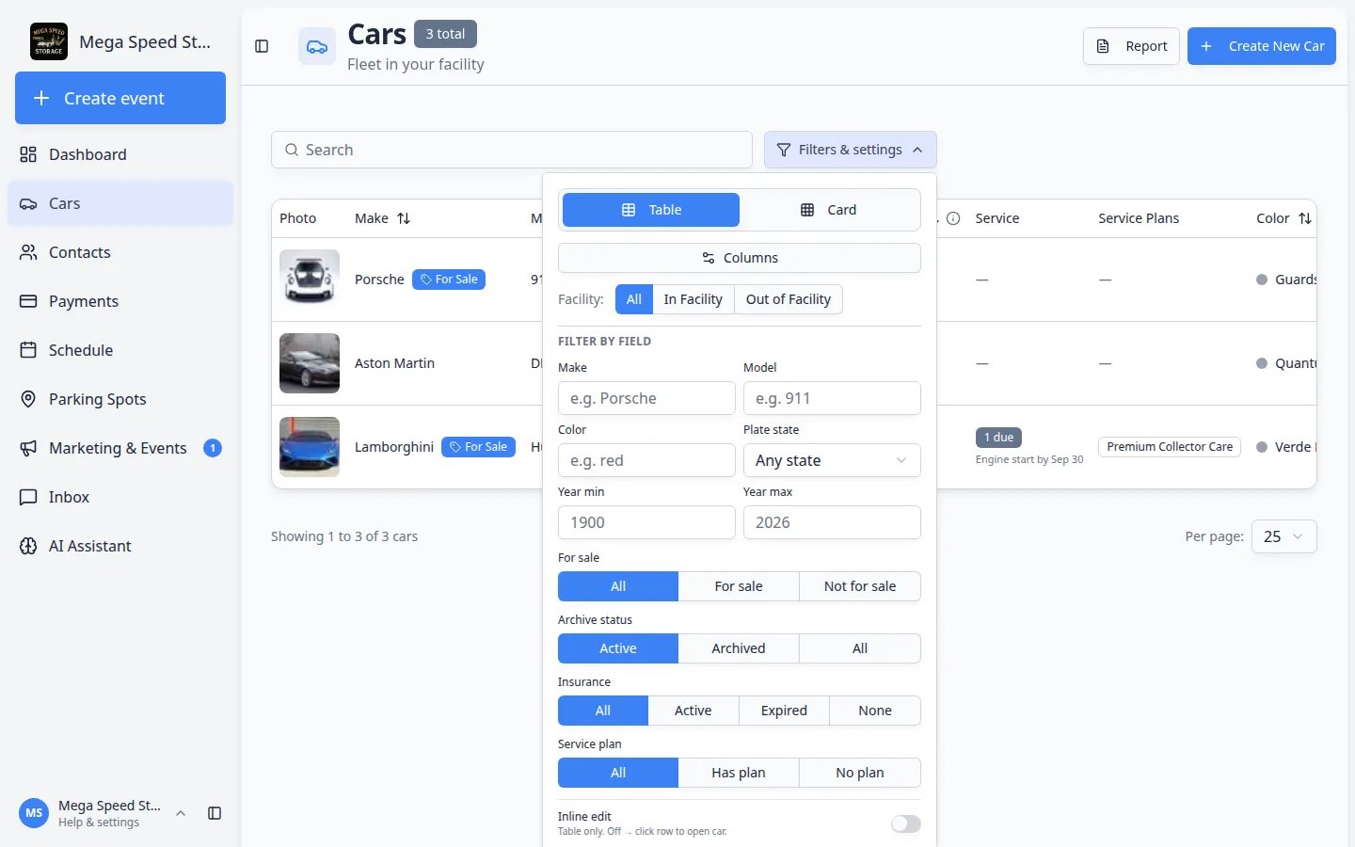Screen dimensions: 1355x847
Task: Click the Aston Martin car thumbnail
Action: [310, 363]
